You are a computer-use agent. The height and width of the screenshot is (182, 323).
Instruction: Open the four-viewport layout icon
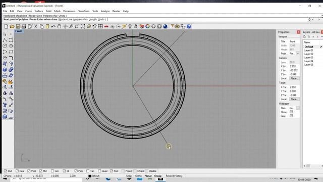pyautogui.click(x=100, y=26)
